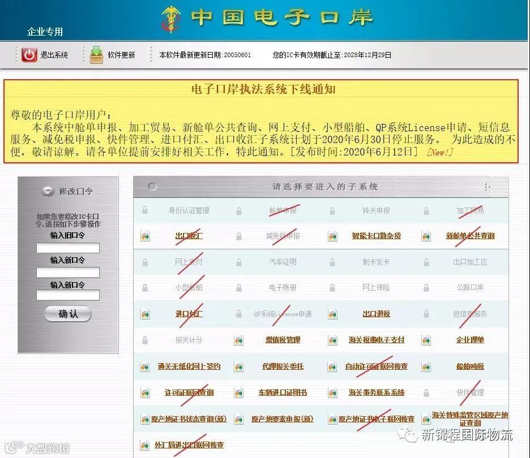Click the 电子口岸执法系统下线通知 notice title
530x458 pixels.
[263, 89]
